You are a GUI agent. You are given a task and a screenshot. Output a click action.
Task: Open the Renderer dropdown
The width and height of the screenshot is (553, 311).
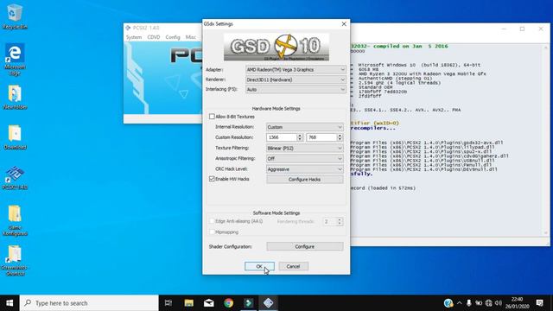pyautogui.click(x=296, y=79)
